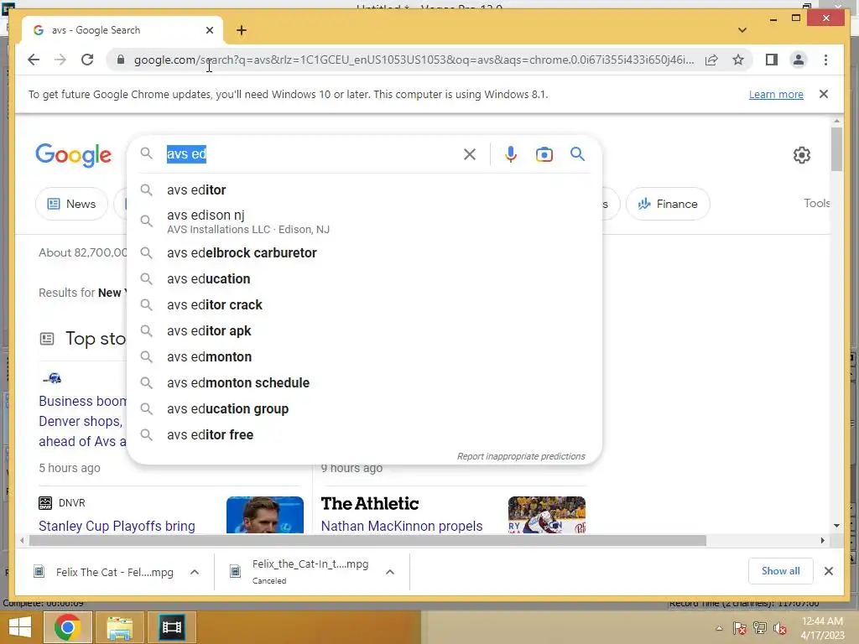
Task: Switch to the News filter tab
Action: (x=71, y=204)
